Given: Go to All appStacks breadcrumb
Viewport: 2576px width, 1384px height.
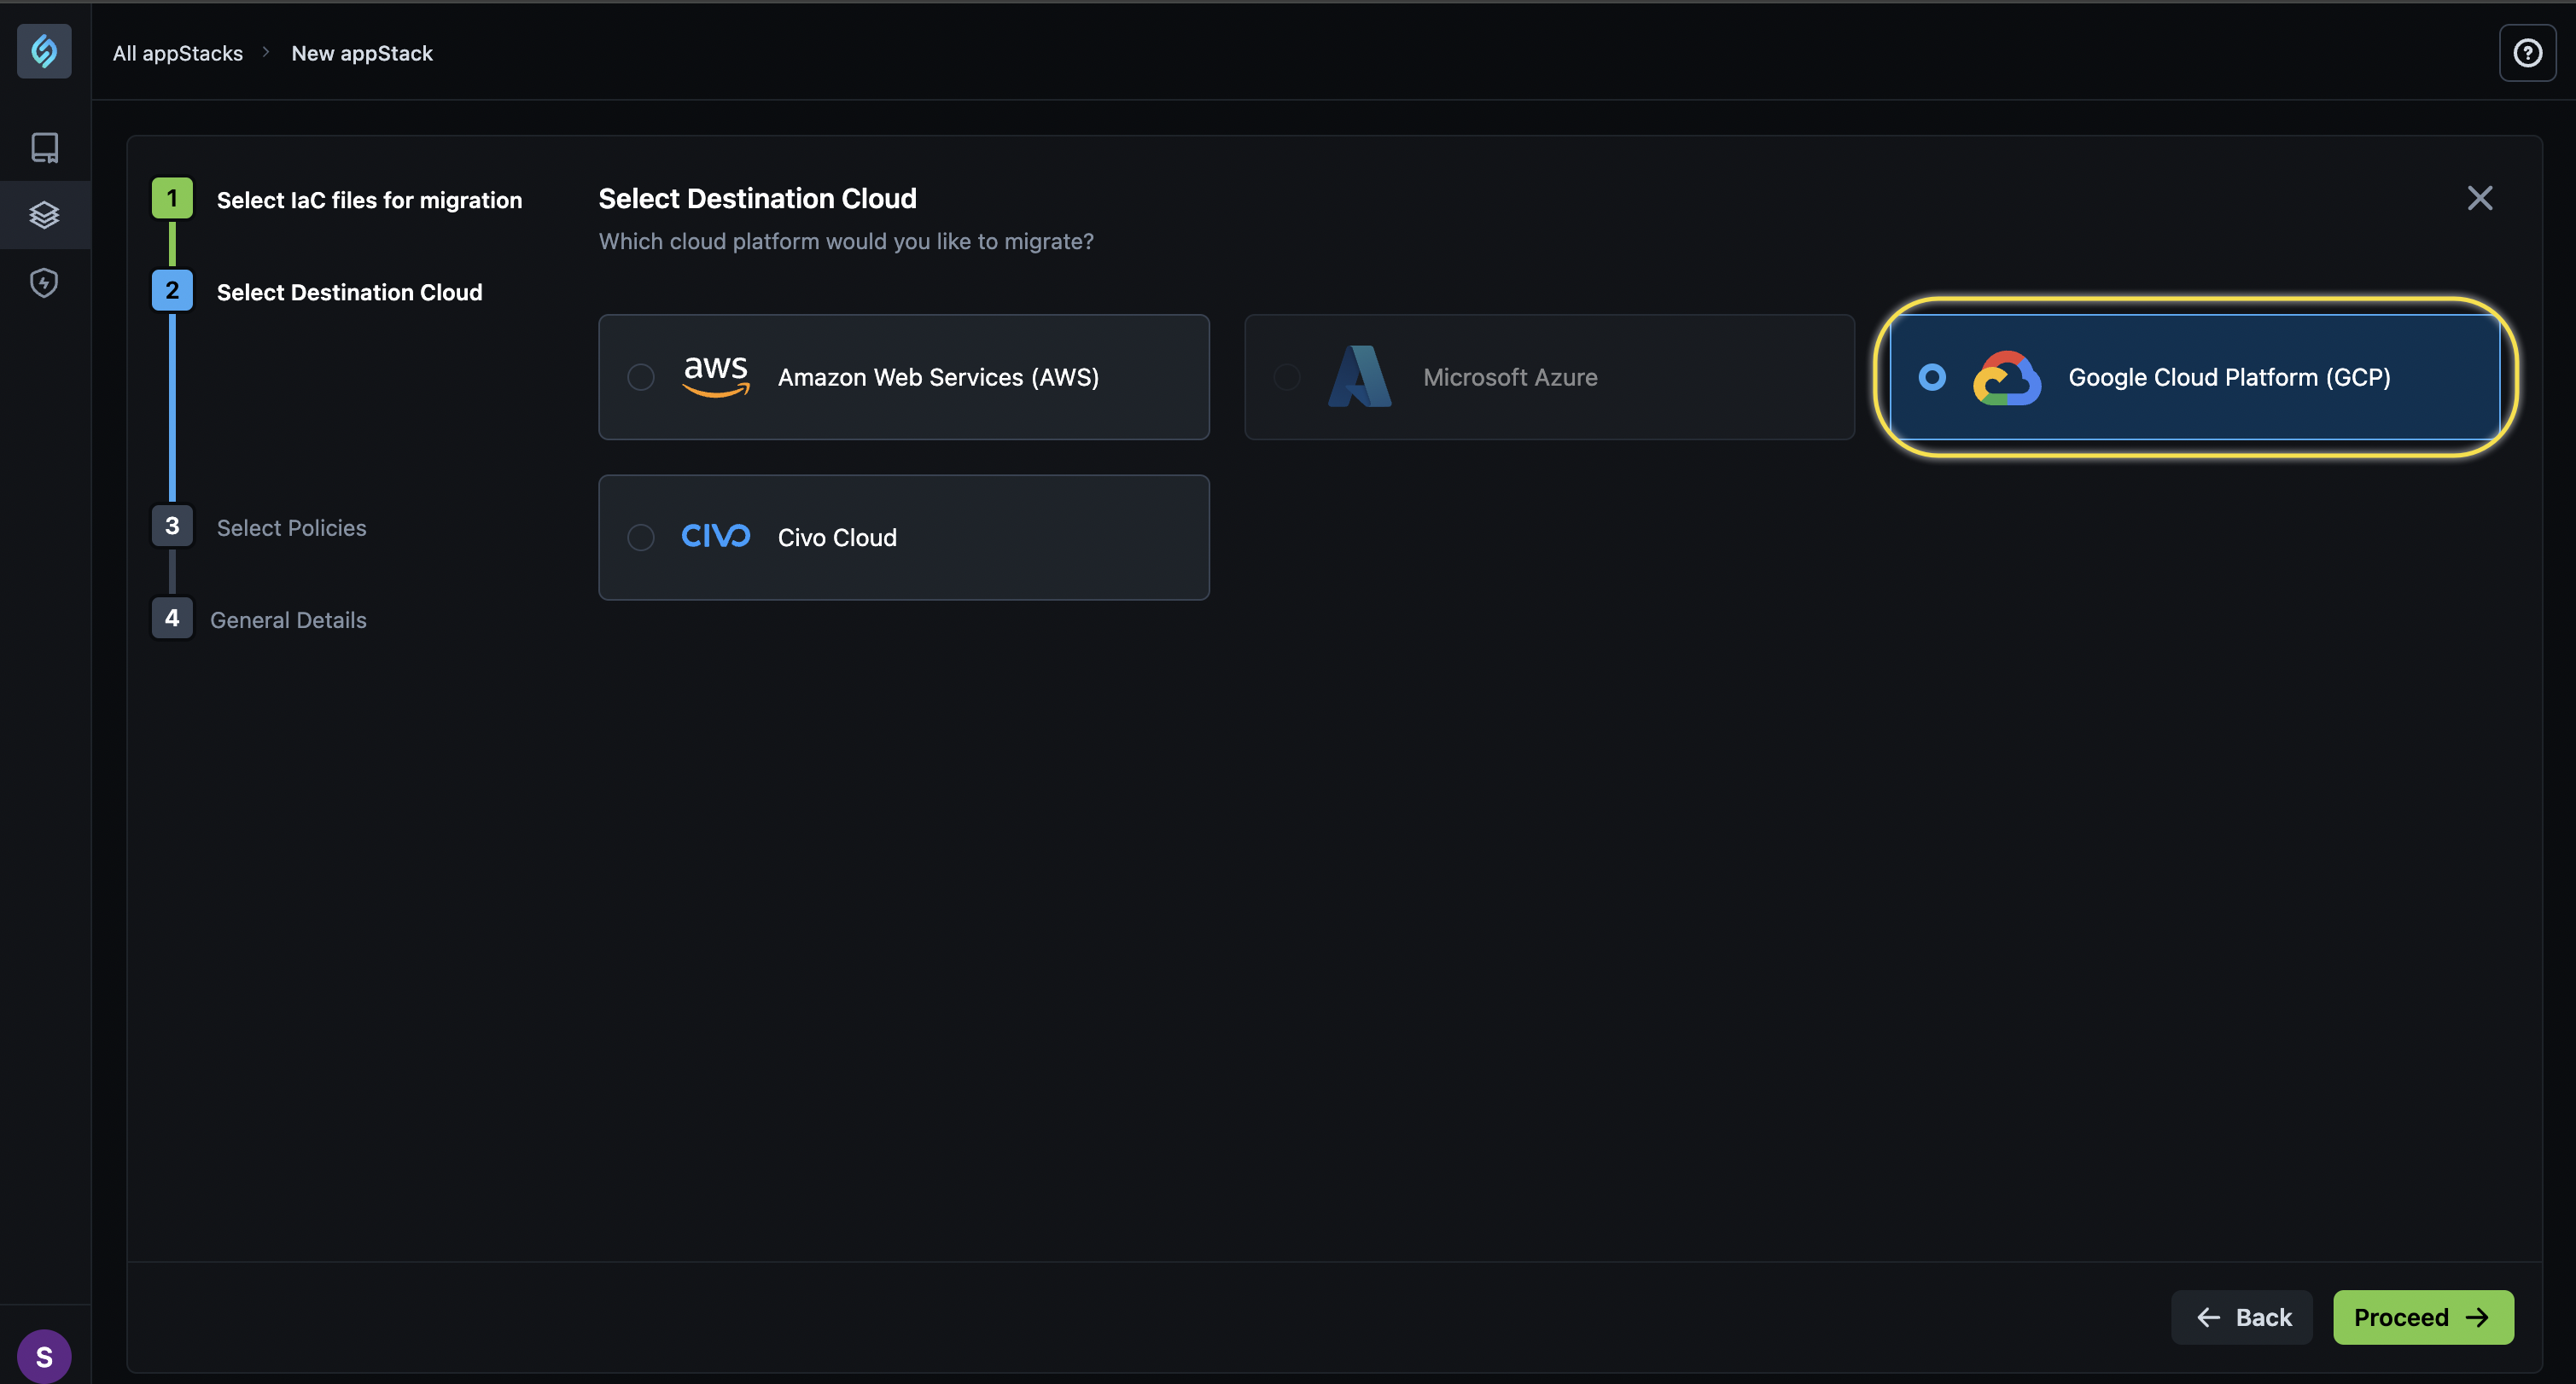Looking at the screenshot, I should click(x=178, y=53).
